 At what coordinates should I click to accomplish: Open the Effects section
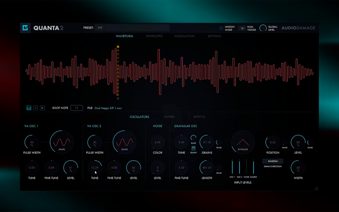(x=199, y=117)
